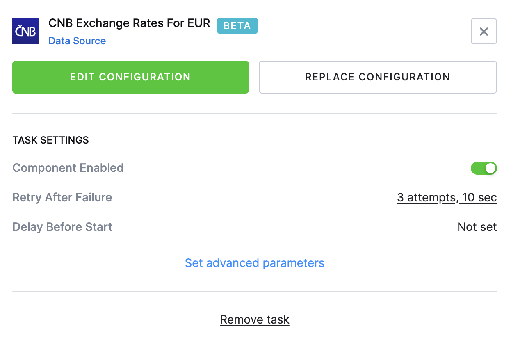Screen dimensions: 511x356
Task: Click the Component Enabled label
Action: tap(68, 168)
